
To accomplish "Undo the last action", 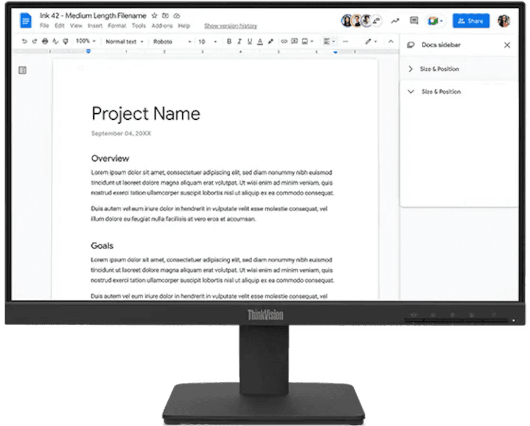I will coord(25,41).
